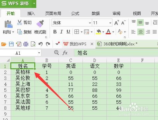Click the justify alignment icon
Screen dimensions: 158x120
(155, 32)
